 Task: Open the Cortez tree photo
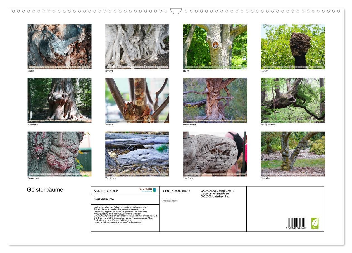[x=59, y=47]
